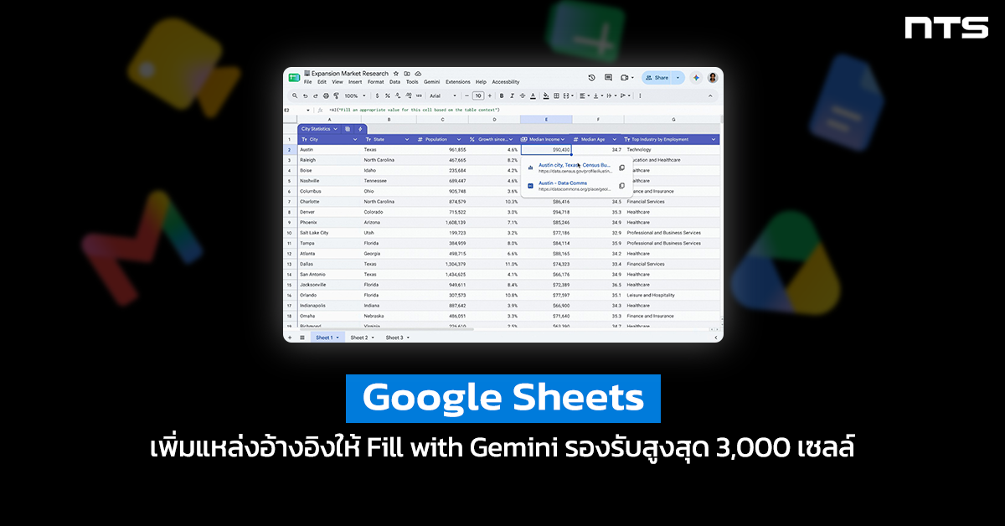The height and width of the screenshot is (526, 1005).
Task: Copy the Census Bureau source link
Action: pos(621,168)
